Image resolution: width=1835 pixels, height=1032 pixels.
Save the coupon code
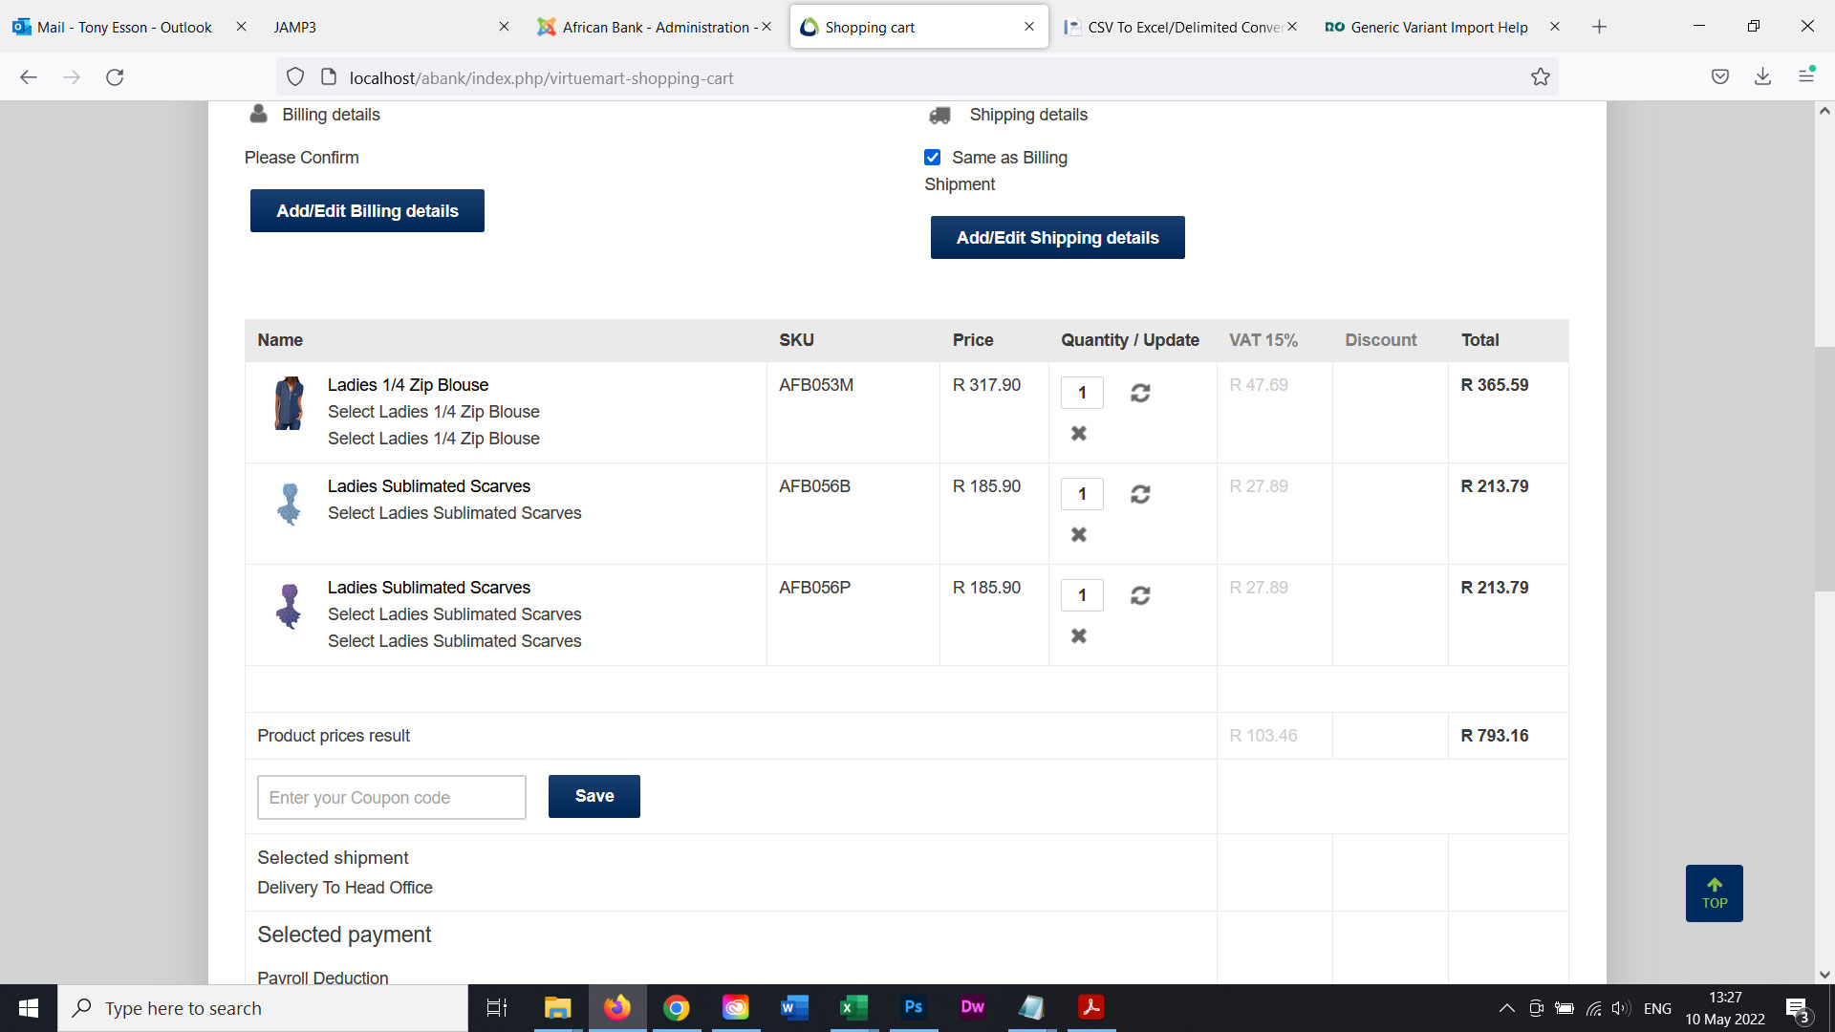[594, 796]
